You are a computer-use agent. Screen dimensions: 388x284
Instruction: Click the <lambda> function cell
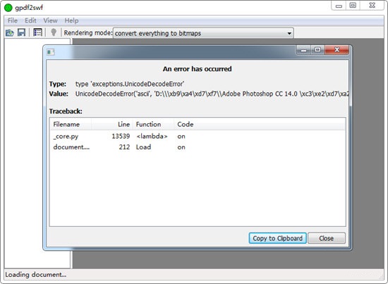pyautogui.click(x=152, y=136)
